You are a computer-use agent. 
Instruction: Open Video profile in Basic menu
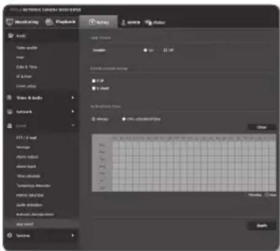(27, 48)
